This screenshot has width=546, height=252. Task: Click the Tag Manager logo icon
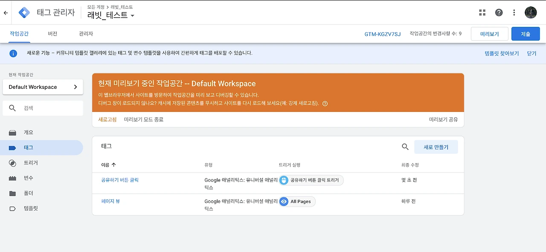pos(24,12)
